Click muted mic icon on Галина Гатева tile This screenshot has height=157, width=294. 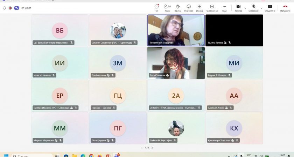[x=230, y=43]
